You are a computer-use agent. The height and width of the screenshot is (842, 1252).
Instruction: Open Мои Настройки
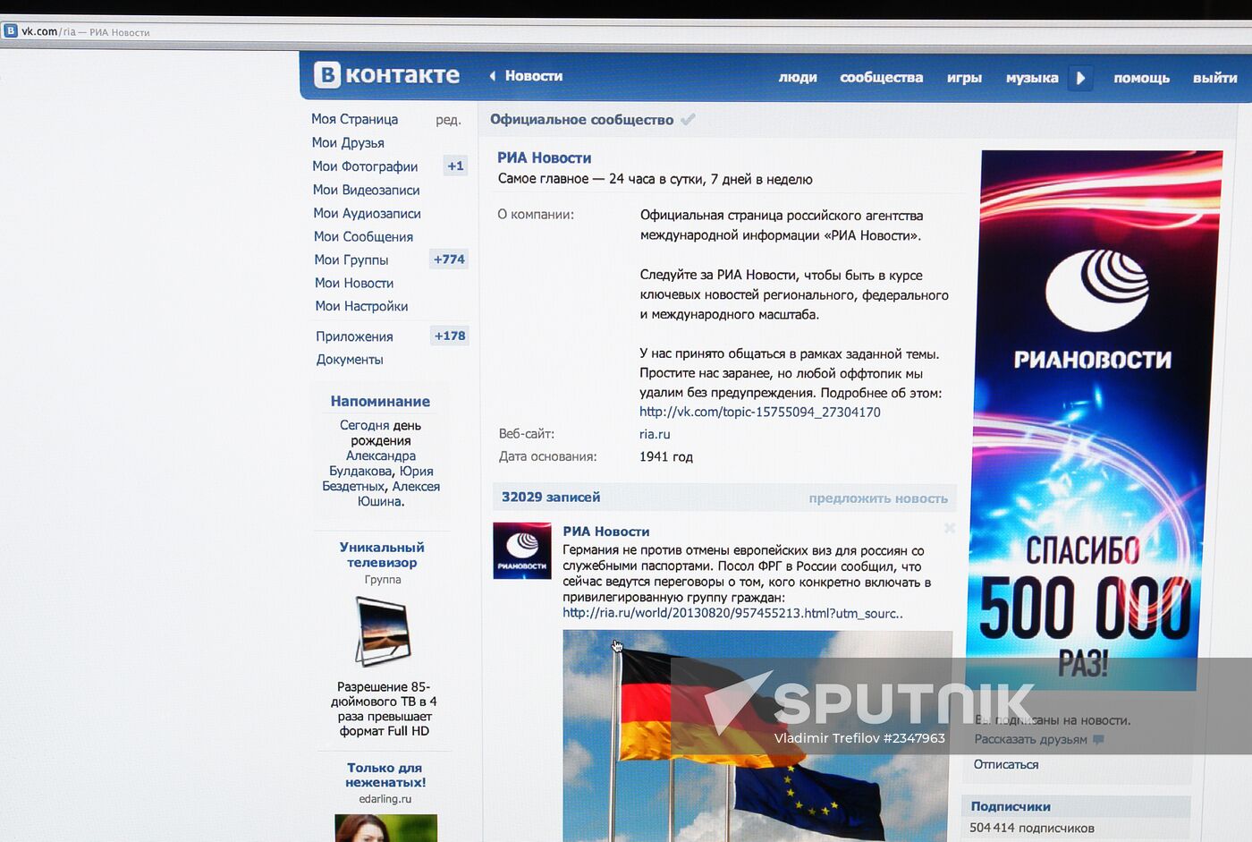coord(361,306)
